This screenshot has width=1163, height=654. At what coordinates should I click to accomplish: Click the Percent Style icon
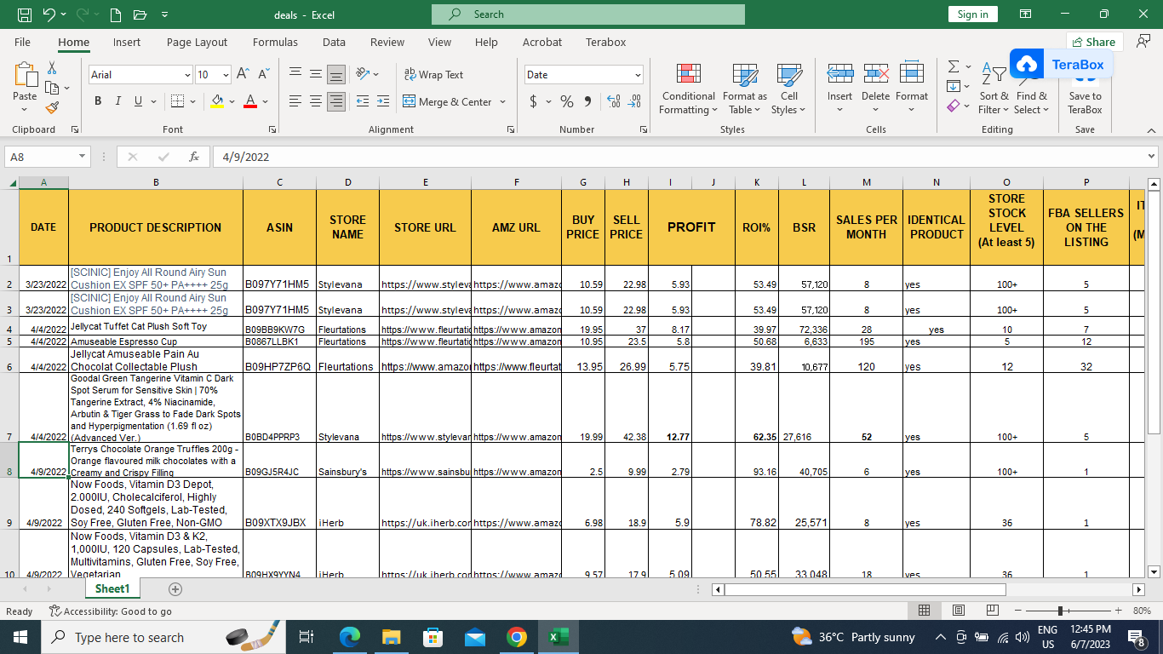566,102
